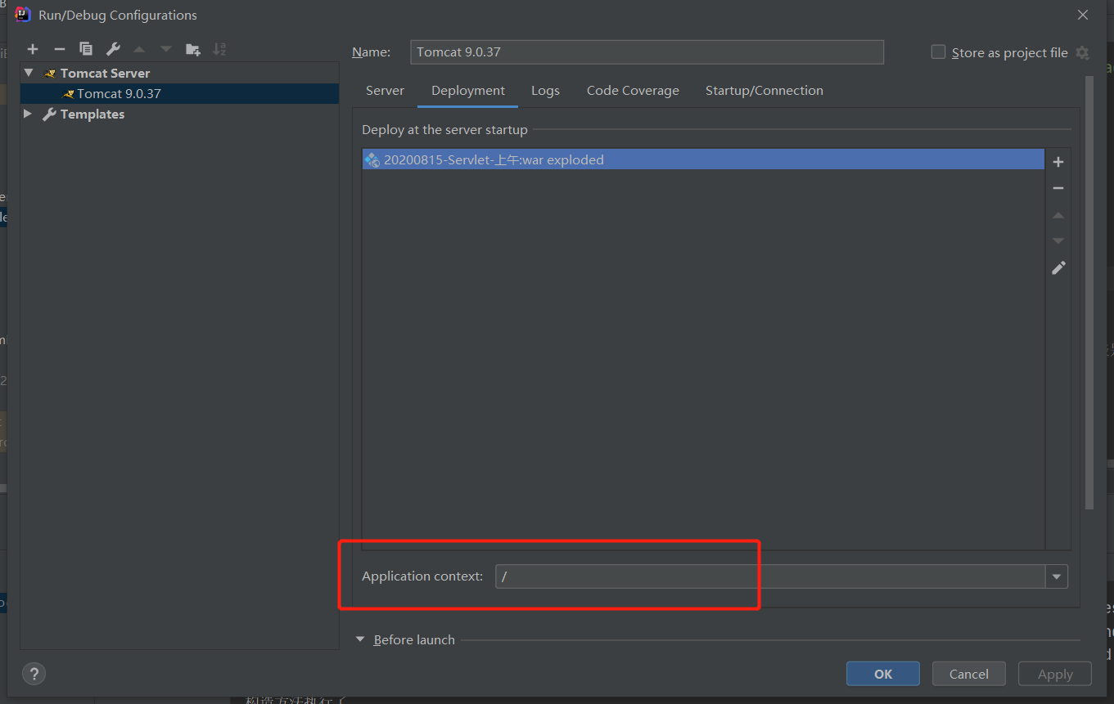
Task: Confirm with the OK button
Action: click(x=883, y=674)
